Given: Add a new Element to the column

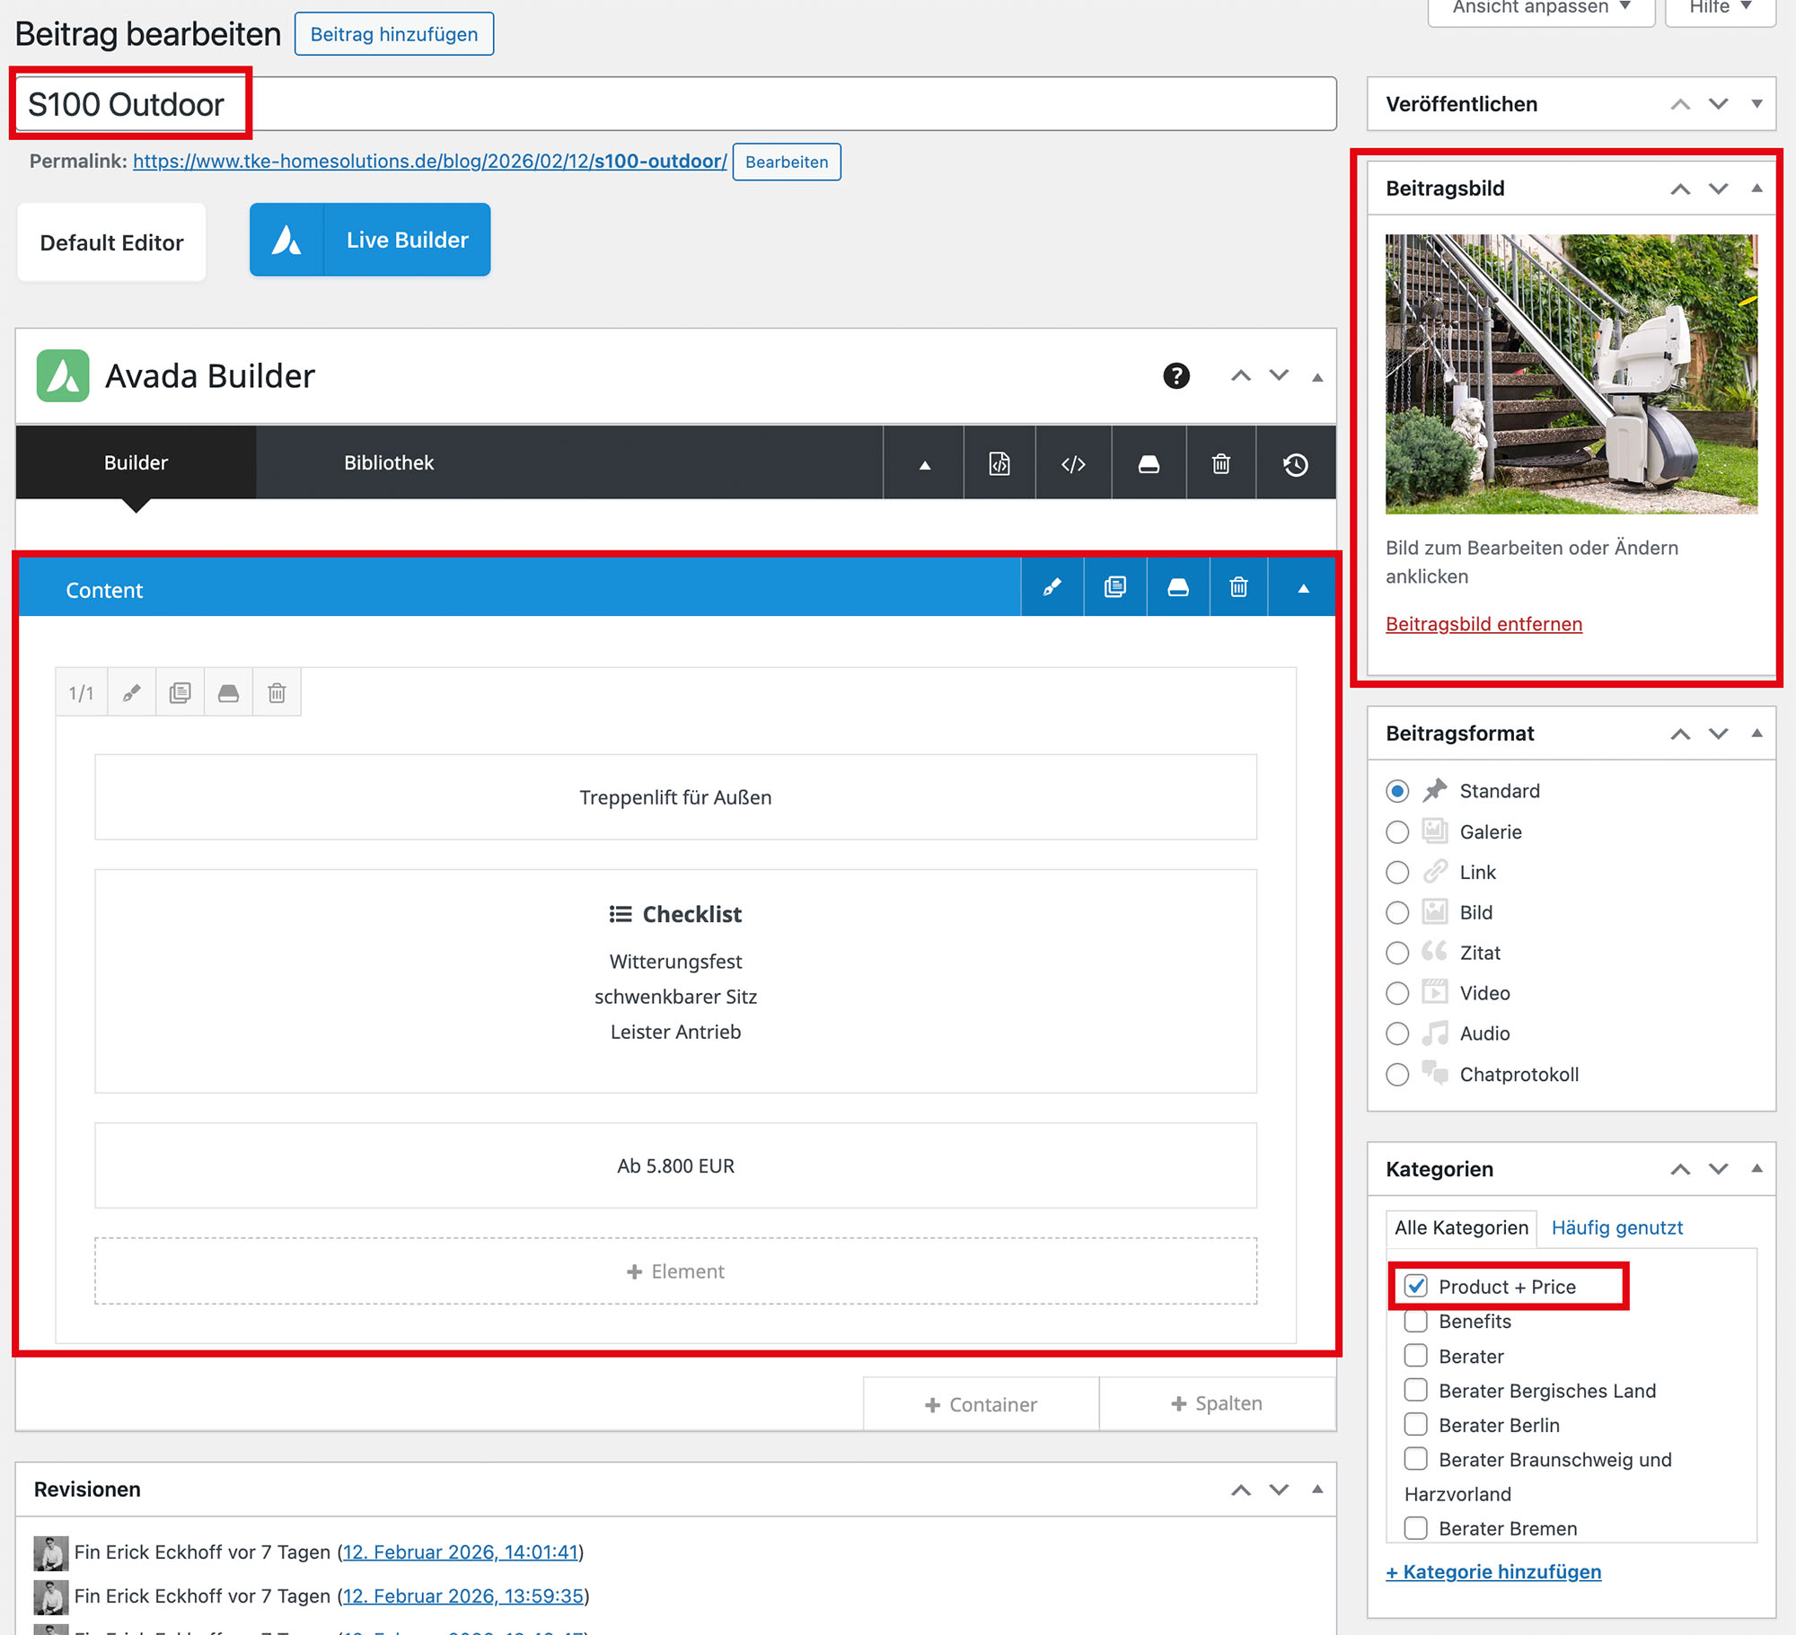Looking at the screenshot, I should [675, 1271].
